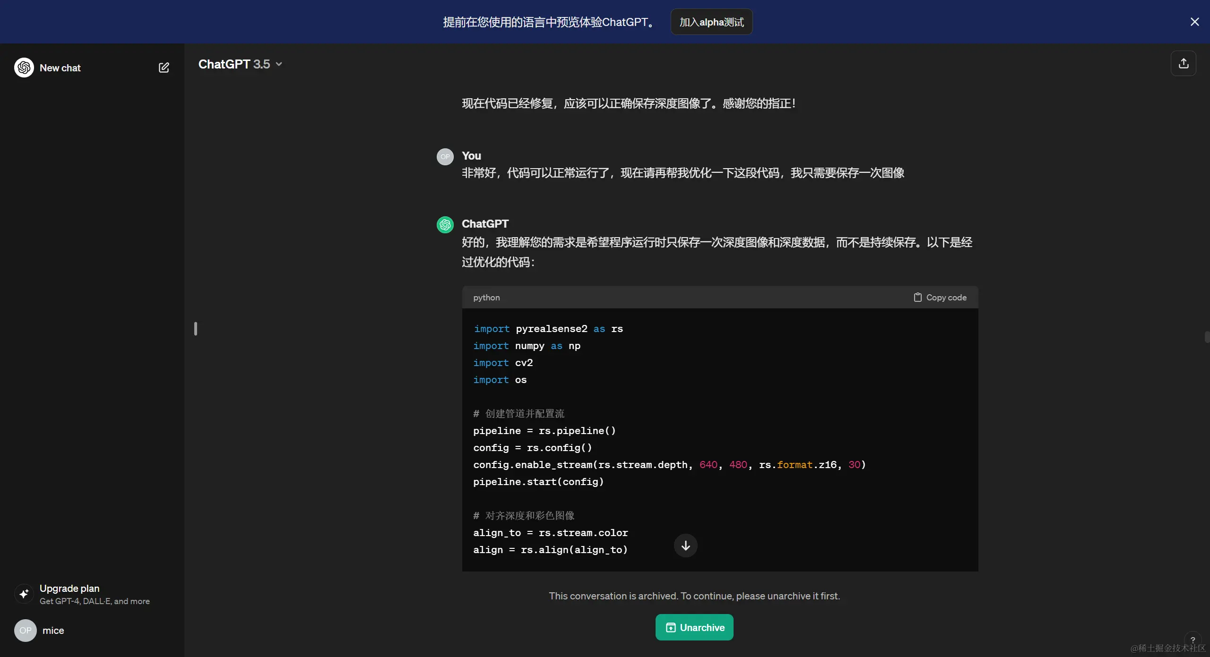This screenshot has height=657, width=1210.
Task: Close the language preview banner
Action: point(1194,22)
